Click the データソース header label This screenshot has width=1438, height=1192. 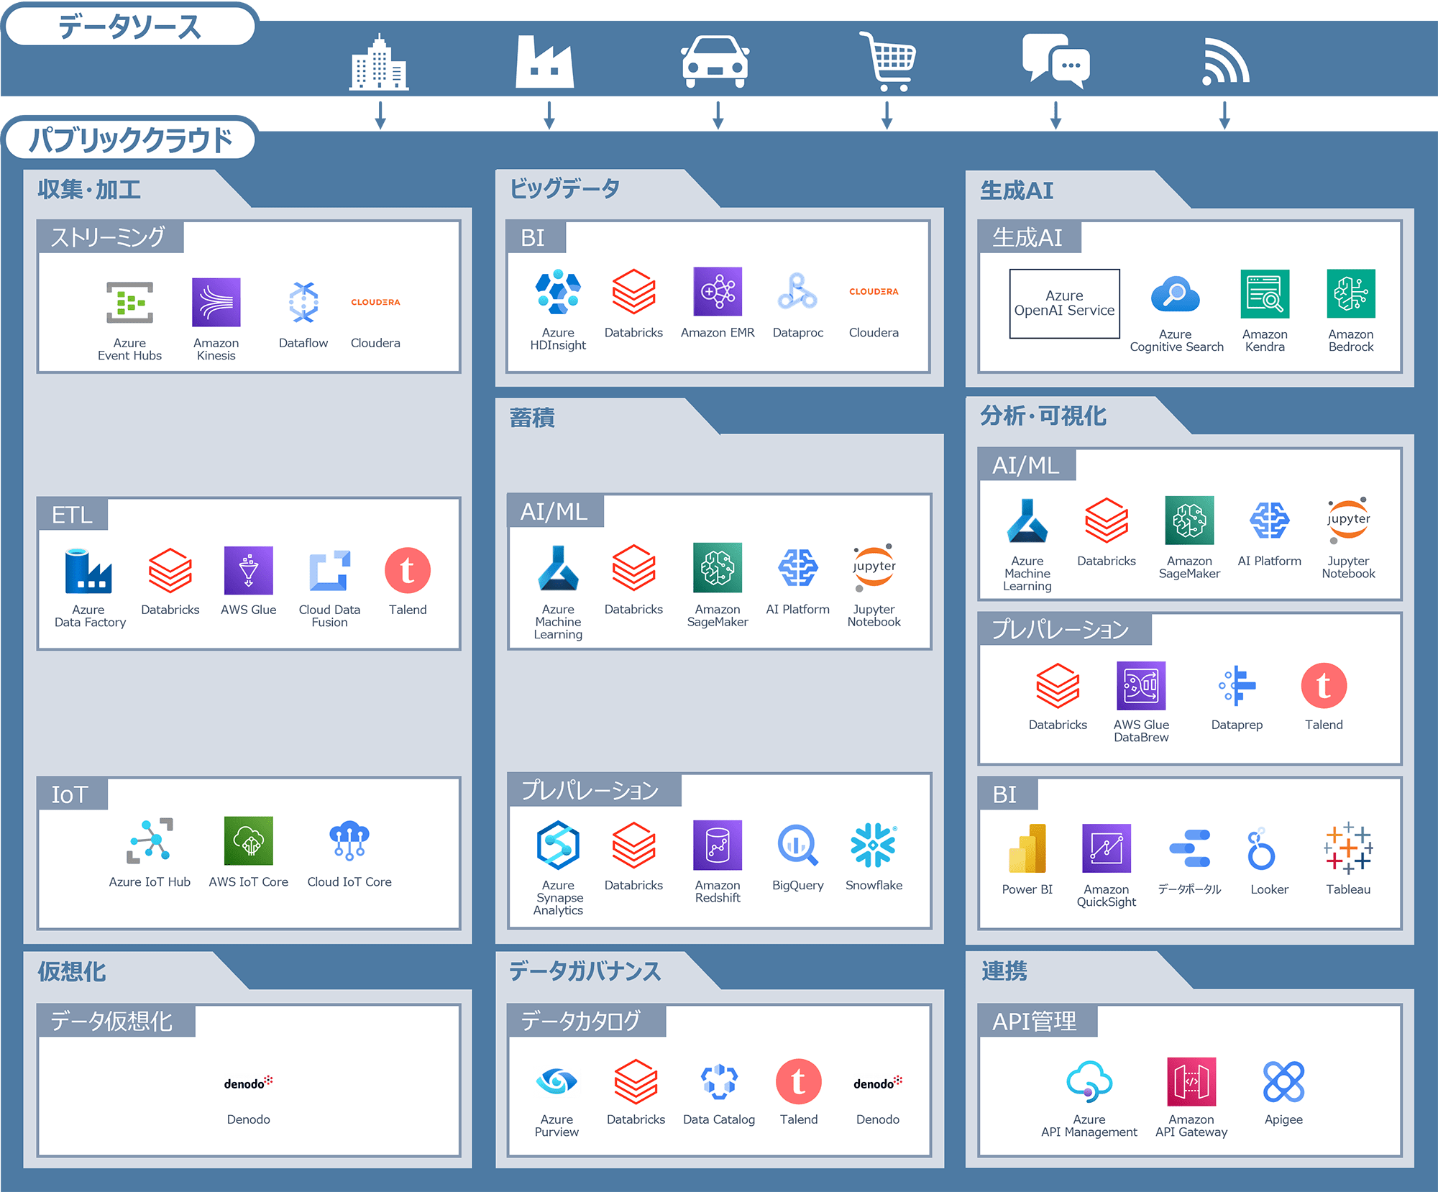129,27
